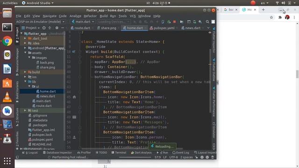The width and height of the screenshot is (299, 168).
Task: Click the home gutter icon on line 45
Action: click(74, 97)
